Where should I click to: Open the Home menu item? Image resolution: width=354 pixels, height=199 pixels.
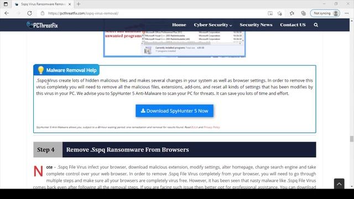point(179,25)
